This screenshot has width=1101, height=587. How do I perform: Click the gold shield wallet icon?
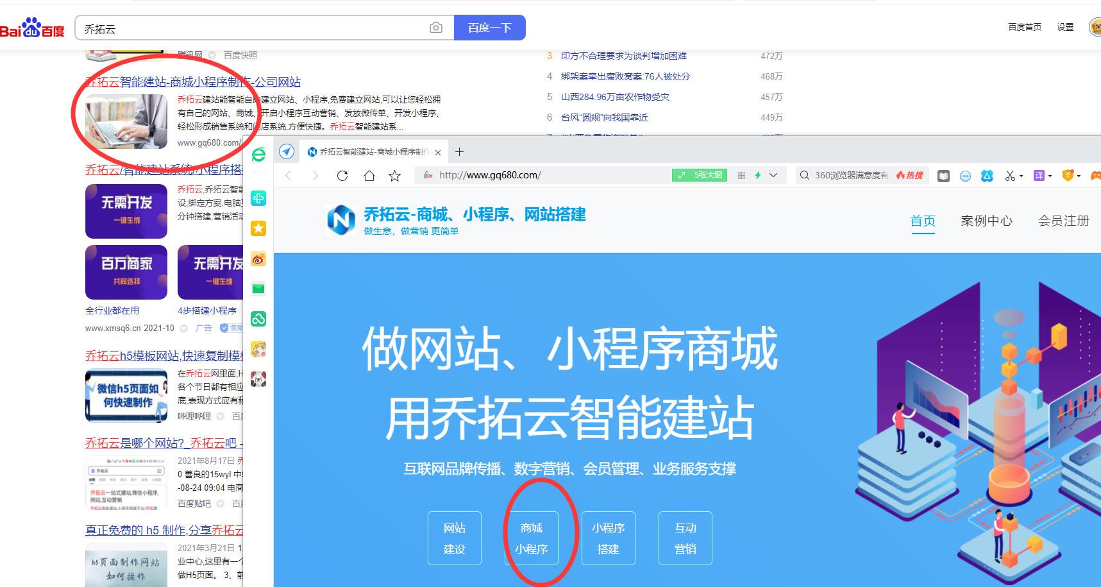(x=1068, y=175)
